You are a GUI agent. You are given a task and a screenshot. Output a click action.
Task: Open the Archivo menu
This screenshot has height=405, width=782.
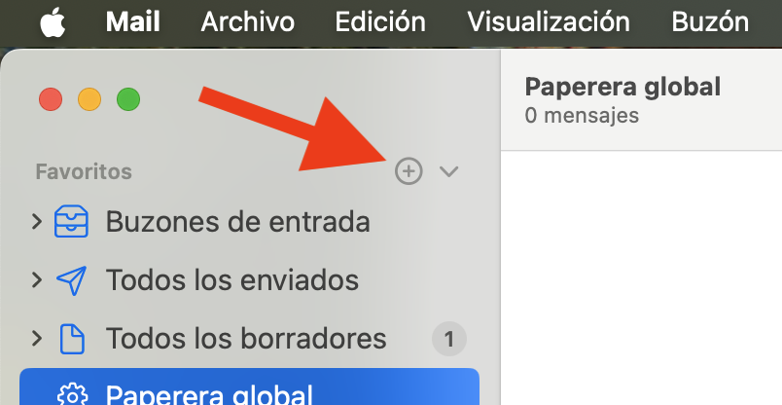click(x=247, y=22)
